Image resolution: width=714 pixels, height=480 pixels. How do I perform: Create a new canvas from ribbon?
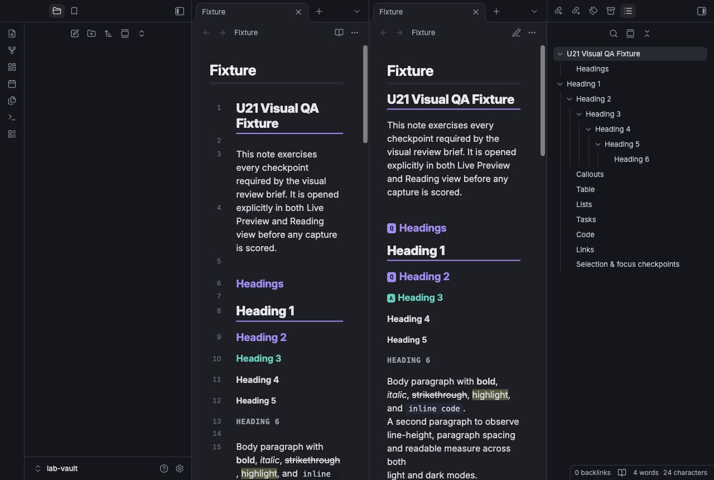[x=12, y=67]
